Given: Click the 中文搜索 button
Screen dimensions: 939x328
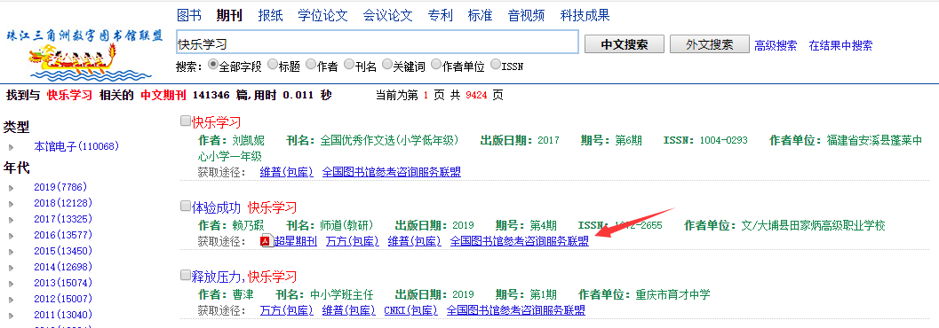Looking at the screenshot, I should point(624,44).
